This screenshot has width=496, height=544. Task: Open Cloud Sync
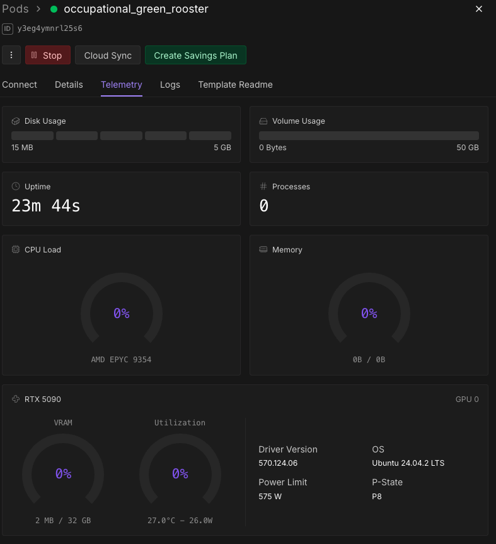[108, 55]
